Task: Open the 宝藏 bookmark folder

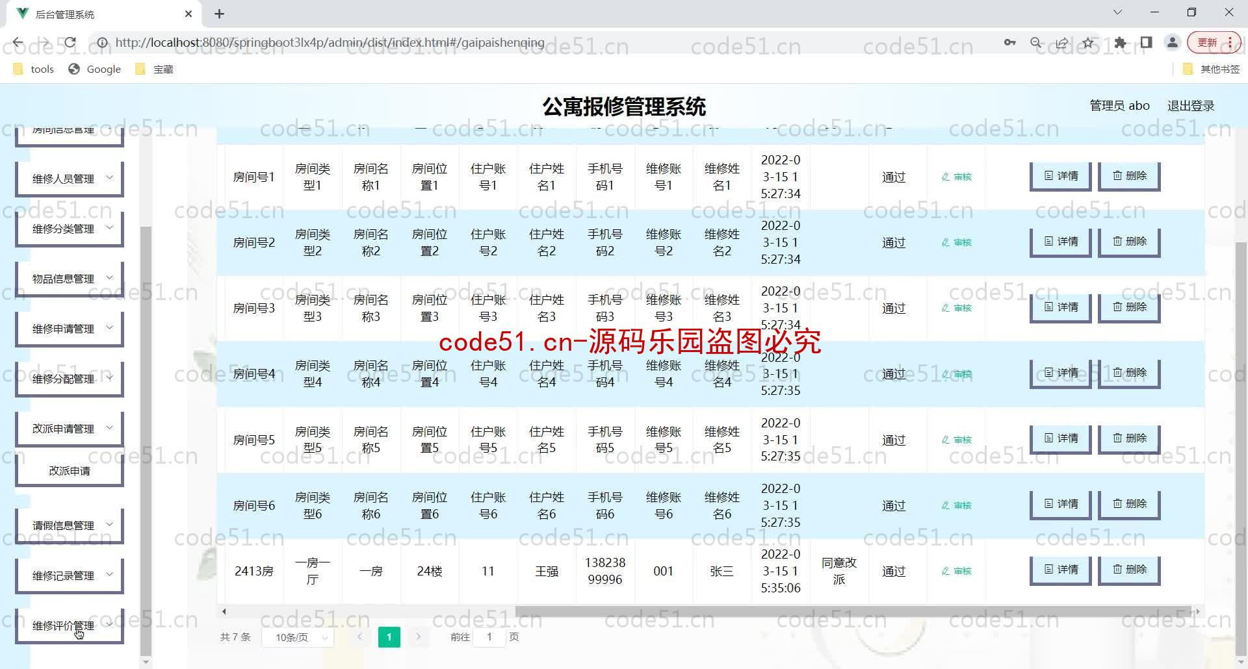Action: tap(154, 69)
